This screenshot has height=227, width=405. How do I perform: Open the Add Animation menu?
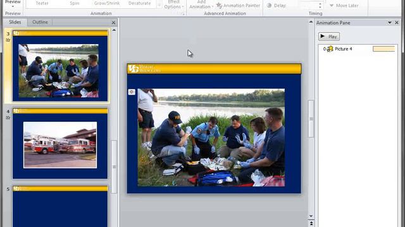(x=201, y=4)
